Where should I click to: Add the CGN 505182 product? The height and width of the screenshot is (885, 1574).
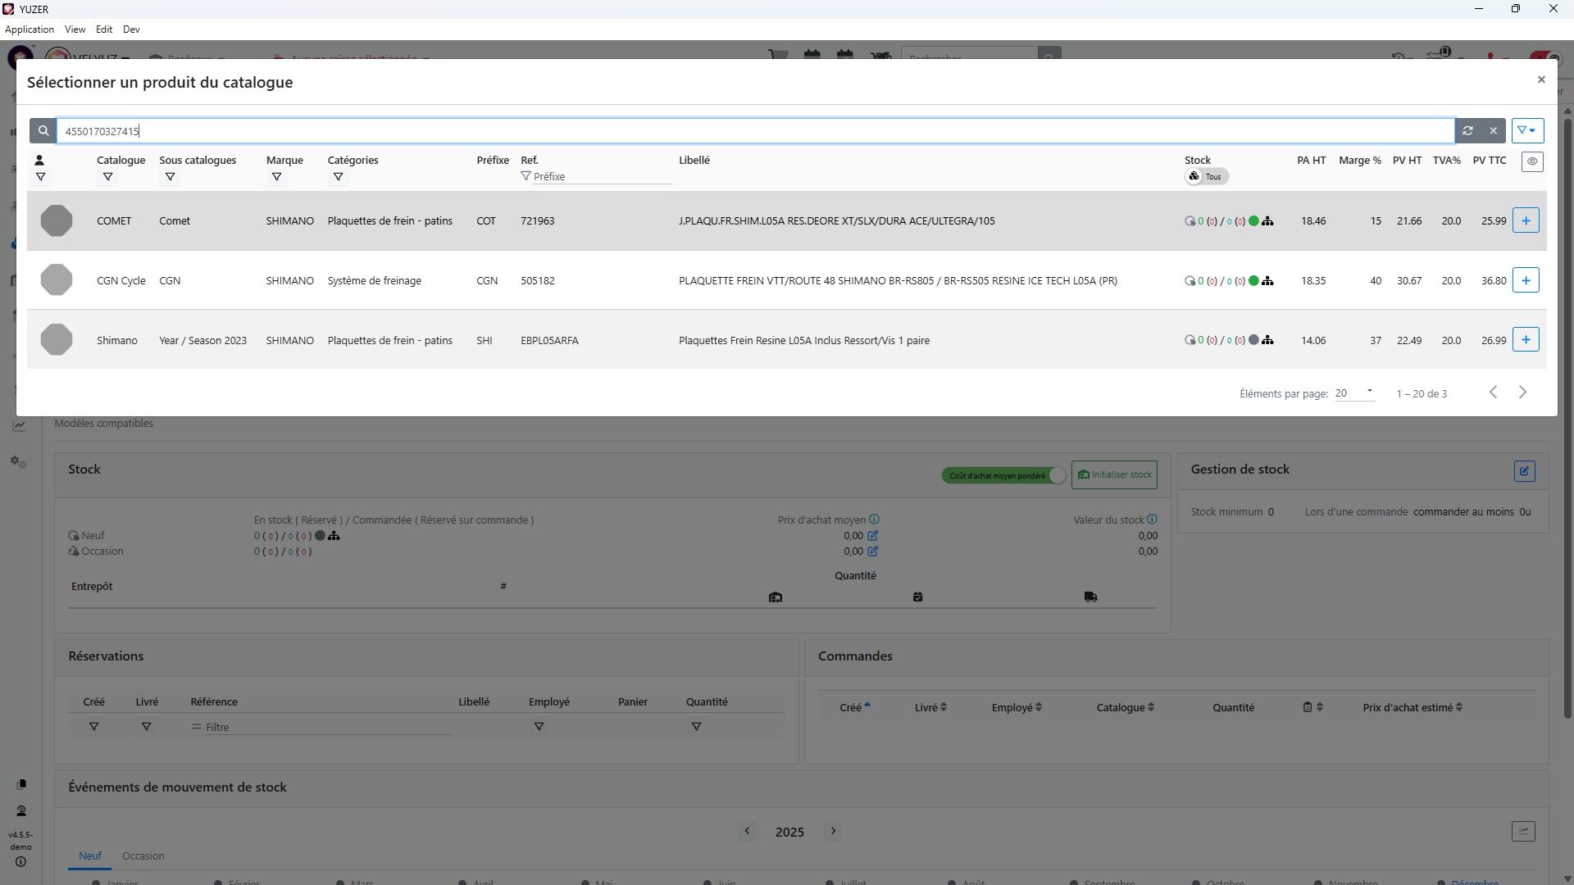tap(1525, 281)
